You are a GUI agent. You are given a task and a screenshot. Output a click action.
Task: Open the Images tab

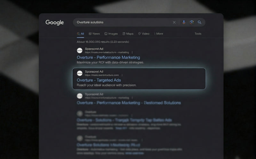tap(111, 34)
